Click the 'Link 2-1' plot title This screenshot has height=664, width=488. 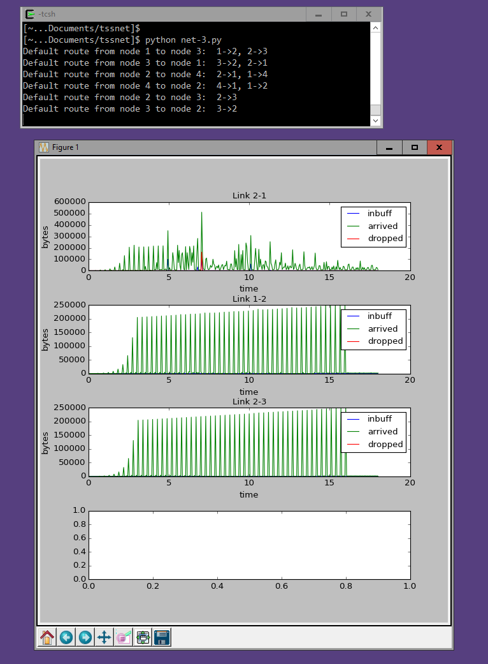tap(249, 196)
